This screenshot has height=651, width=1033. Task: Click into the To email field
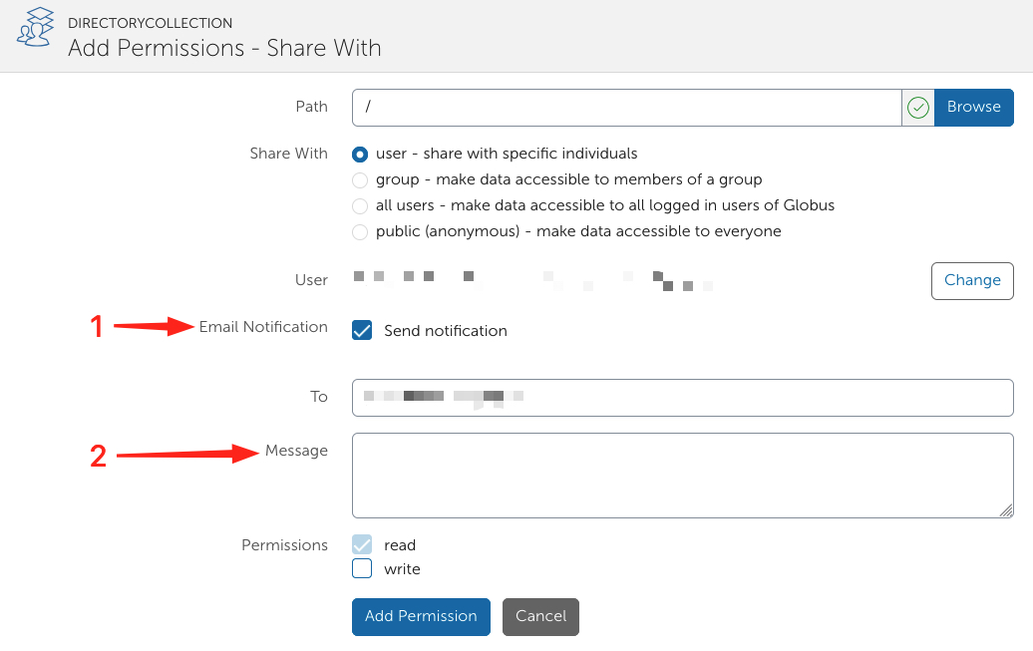[x=682, y=397]
